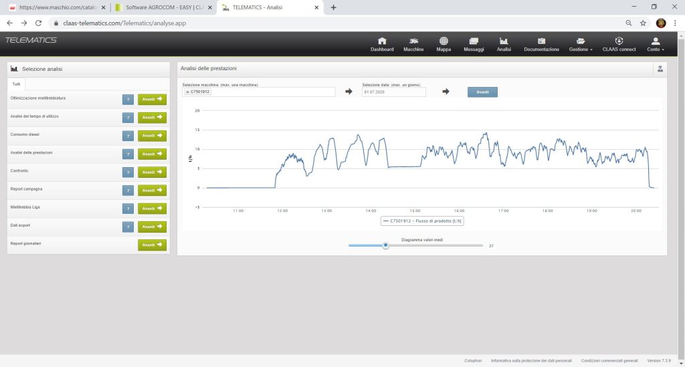This screenshot has width=685, height=367.
Task: Show help for Analisi delle prestazioni
Action: (x=128, y=154)
